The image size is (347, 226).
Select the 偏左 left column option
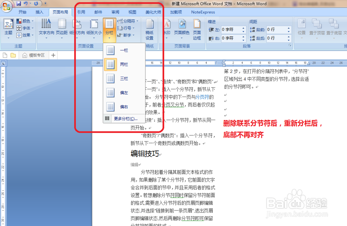tap(124, 93)
